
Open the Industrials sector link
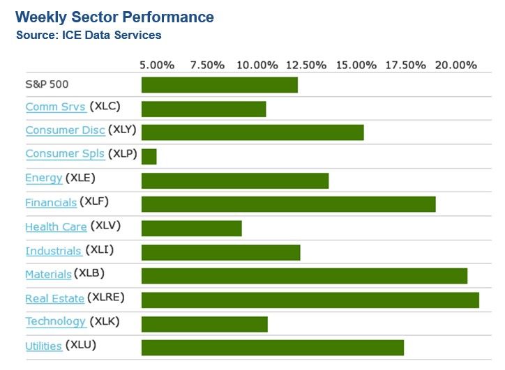coord(53,251)
